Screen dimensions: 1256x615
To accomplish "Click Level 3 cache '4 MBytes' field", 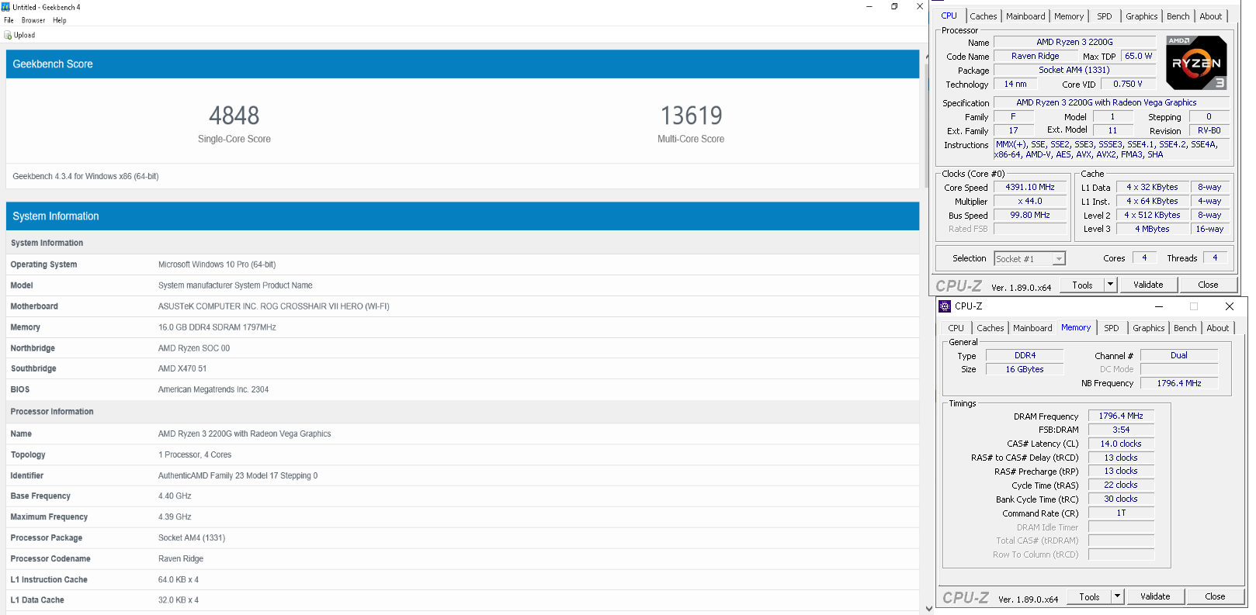I will tap(1153, 229).
